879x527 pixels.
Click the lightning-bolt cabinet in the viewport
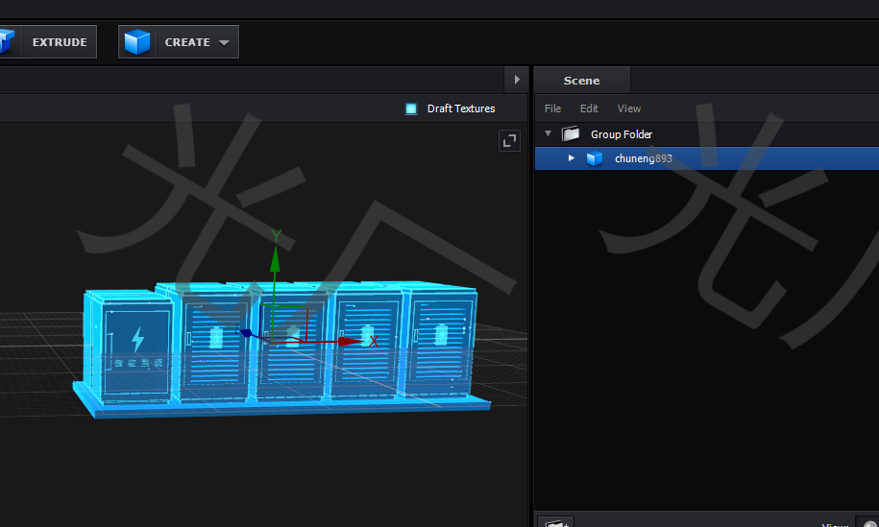[137, 346]
